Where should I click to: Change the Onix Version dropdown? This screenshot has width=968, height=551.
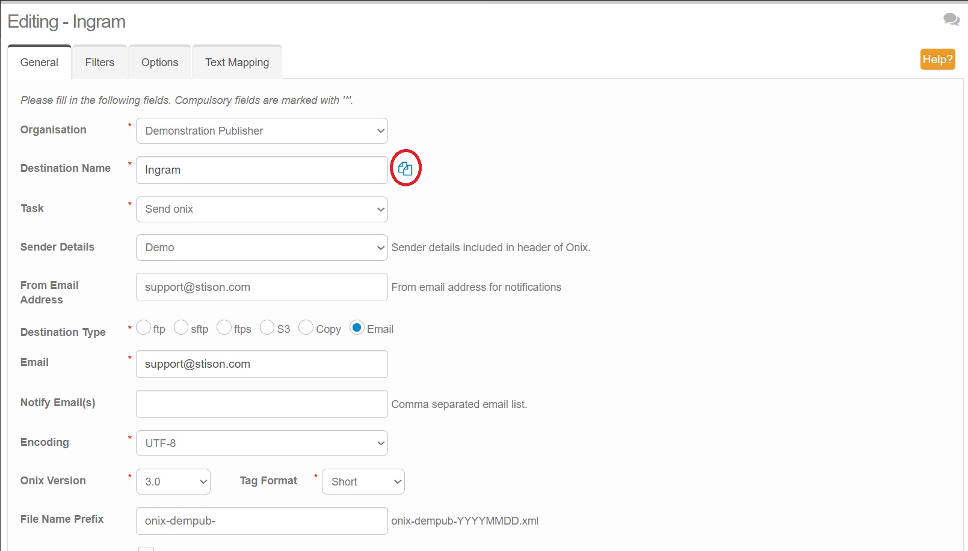pyautogui.click(x=173, y=482)
